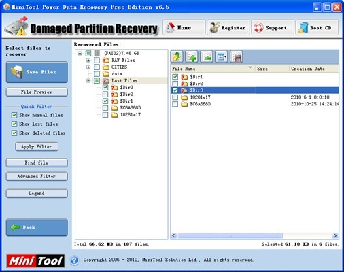The image size is (344, 272).
Task: Sort by Creation Date column header
Action: point(314,69)
